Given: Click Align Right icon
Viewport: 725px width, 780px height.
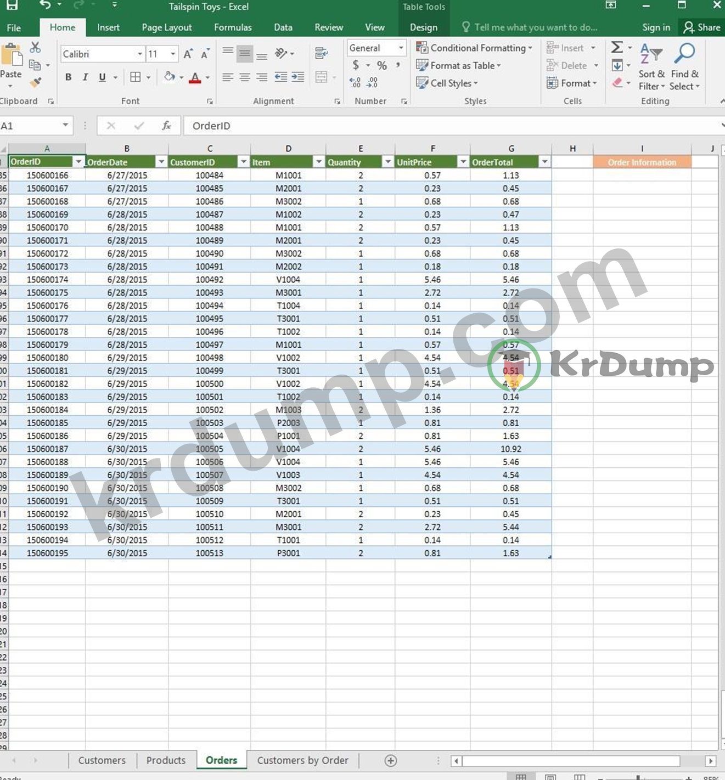Looking at the screenshot, I should 262,77.
